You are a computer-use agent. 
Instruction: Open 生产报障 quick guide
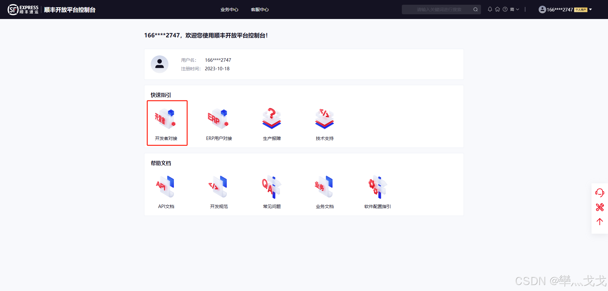coord(272,124)
